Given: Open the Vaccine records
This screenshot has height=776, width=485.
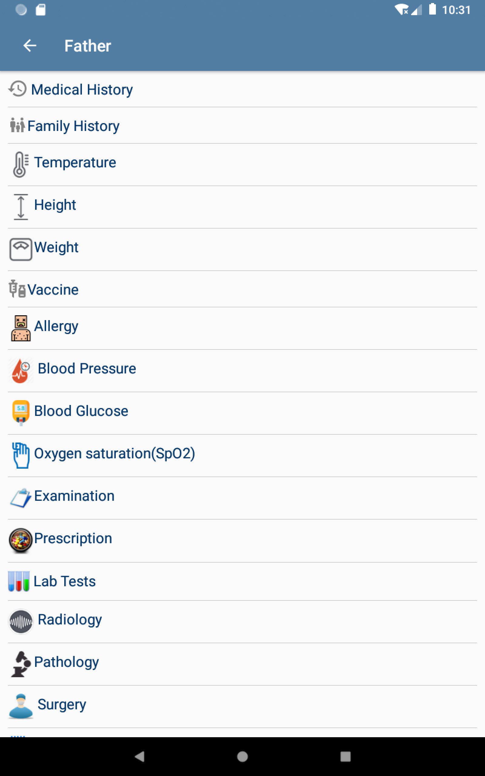Looking at the screenshot, I should (53, 290).
